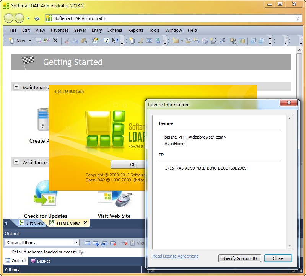The width and height of the screenshot is (306, 276).
Task: Click the first output message icon
Action: point(88,243)
